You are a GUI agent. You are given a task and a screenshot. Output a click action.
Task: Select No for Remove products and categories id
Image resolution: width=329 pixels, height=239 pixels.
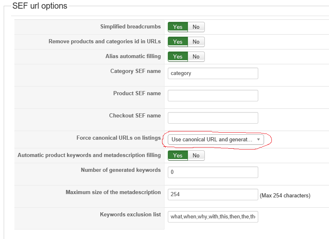(x=196, y=42)
